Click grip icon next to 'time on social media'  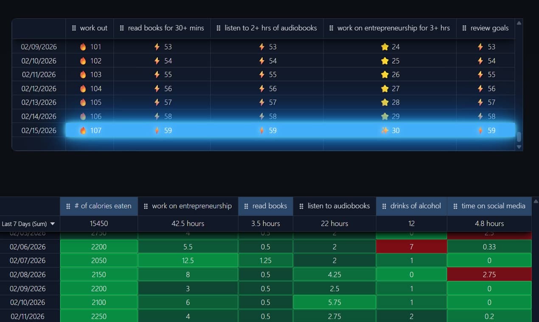point(455,206)
